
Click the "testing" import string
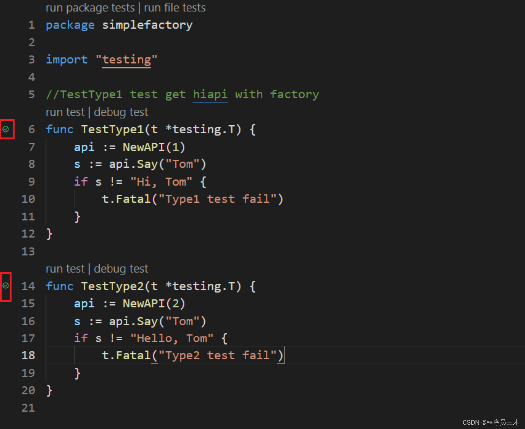coord(126,60)
